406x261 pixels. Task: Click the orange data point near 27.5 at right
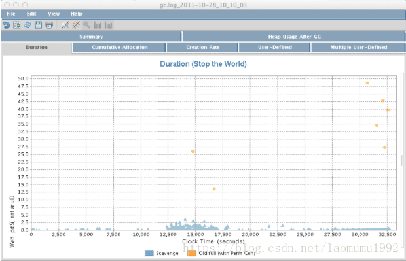pyautogui.click(x=384, y=147)
